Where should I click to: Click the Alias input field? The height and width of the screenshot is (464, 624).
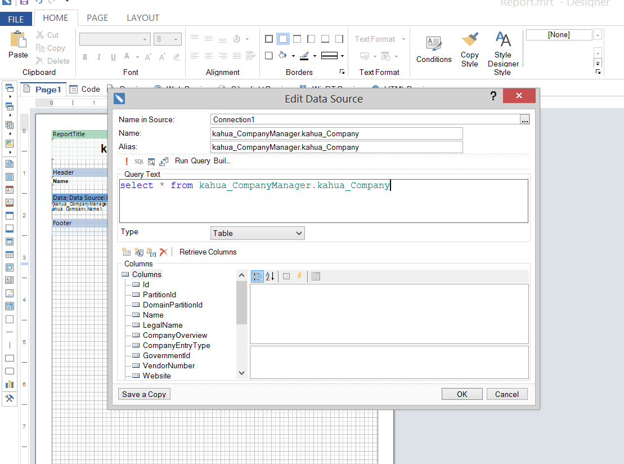(x=336, y=147)
